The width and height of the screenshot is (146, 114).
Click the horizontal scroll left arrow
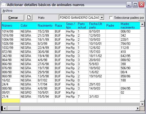[4, 108]
